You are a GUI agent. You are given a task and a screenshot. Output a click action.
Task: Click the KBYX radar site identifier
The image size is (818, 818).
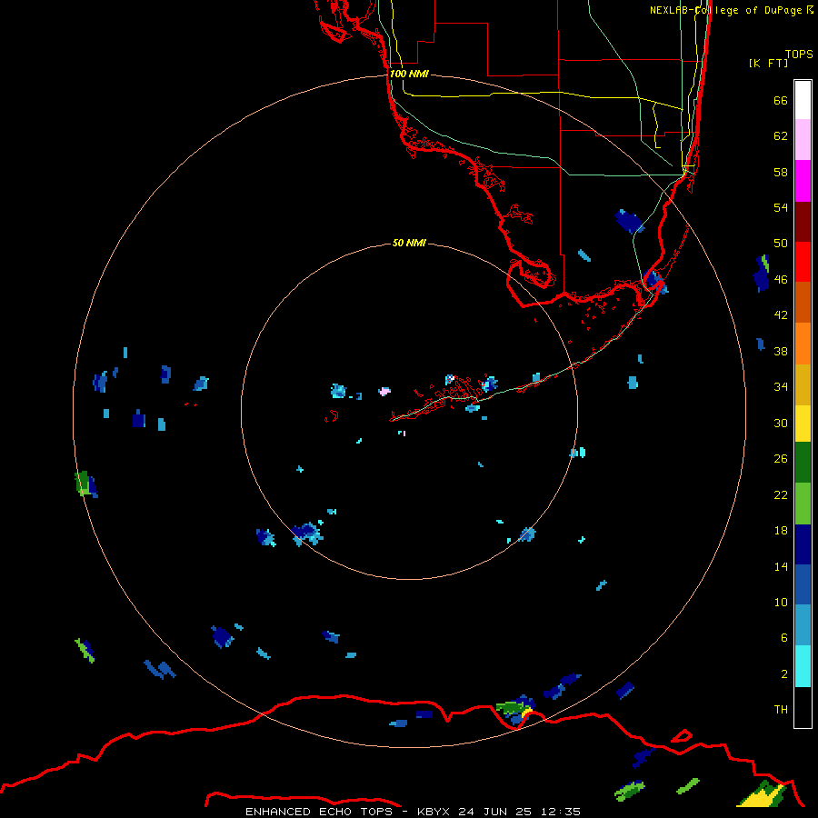pos(433,812)
